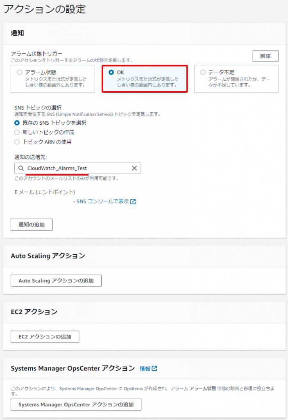Open the 情報 link for OpsCenter

pyautogui.click(x=145, y=369)
